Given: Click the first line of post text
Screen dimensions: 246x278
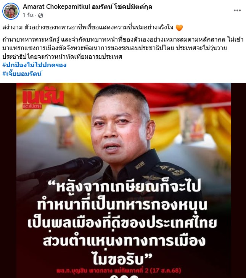Looking at the screenshot, I should coord(88,28).
